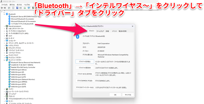204x104 pixels.
Task: Click the Neural processors chip icon
Action: coord(7,26)
